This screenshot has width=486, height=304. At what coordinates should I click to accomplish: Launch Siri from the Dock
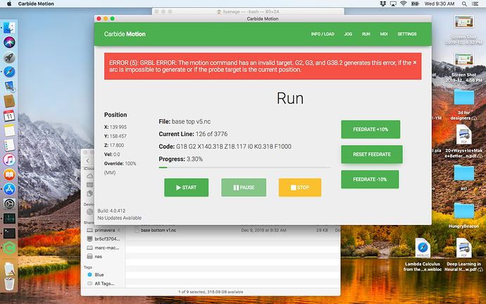pos(9,42)
